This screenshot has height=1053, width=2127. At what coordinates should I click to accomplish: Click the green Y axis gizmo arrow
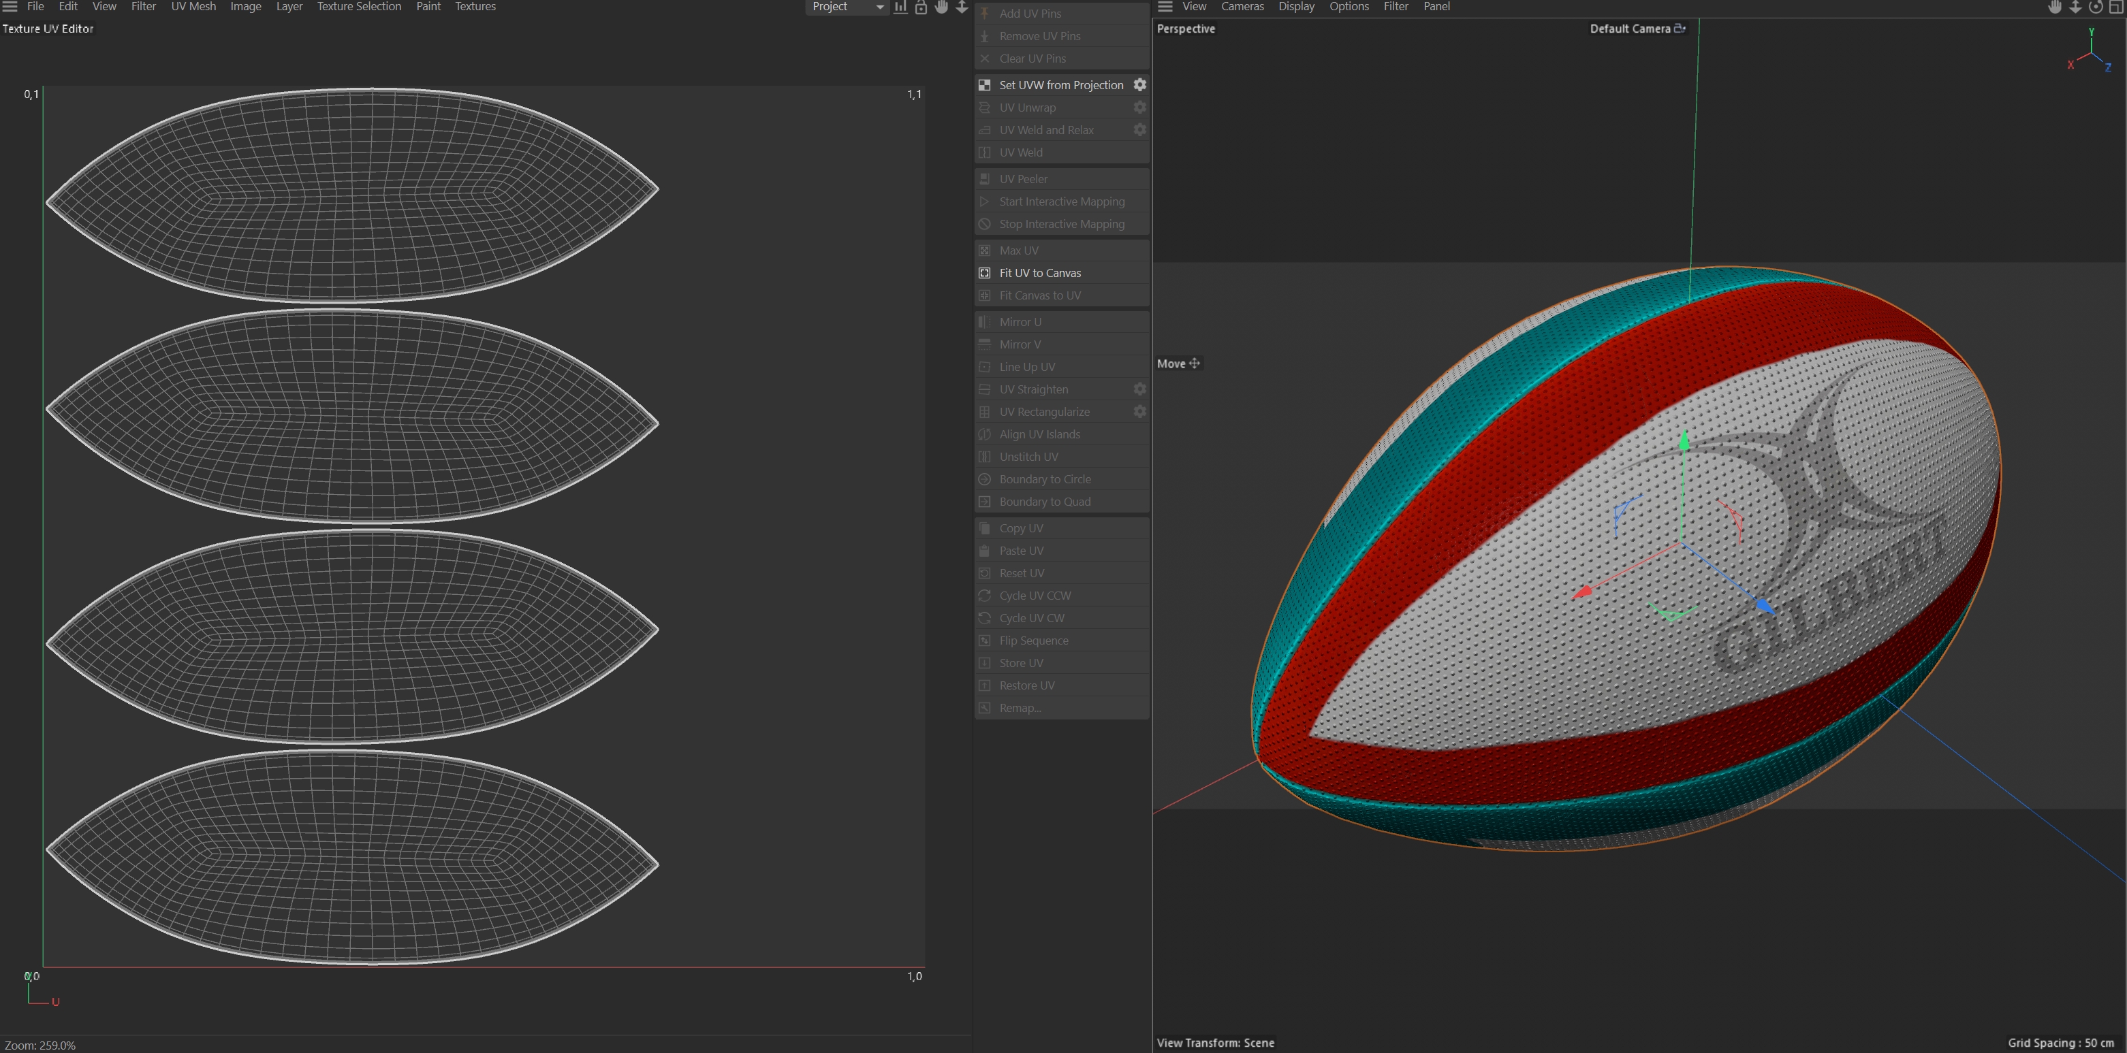(1684, 442)
